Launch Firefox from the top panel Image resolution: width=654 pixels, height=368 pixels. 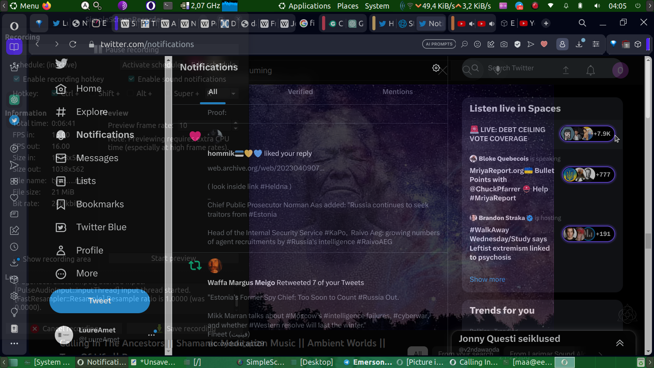pyautogui.click(x=47, y=6)
